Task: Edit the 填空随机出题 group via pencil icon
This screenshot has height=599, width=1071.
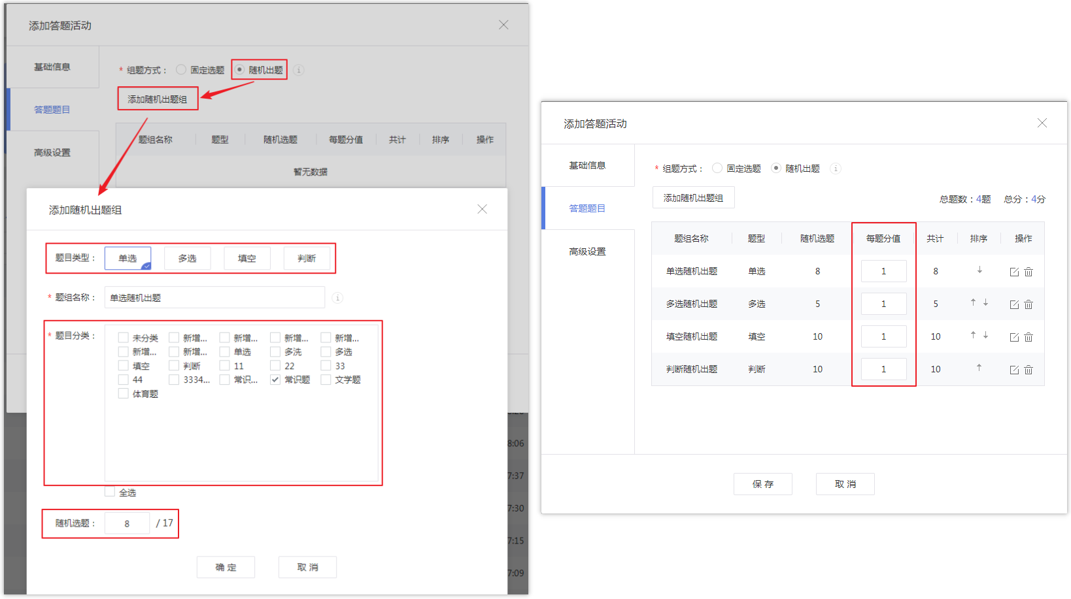Action: [x=1014, y=337]
